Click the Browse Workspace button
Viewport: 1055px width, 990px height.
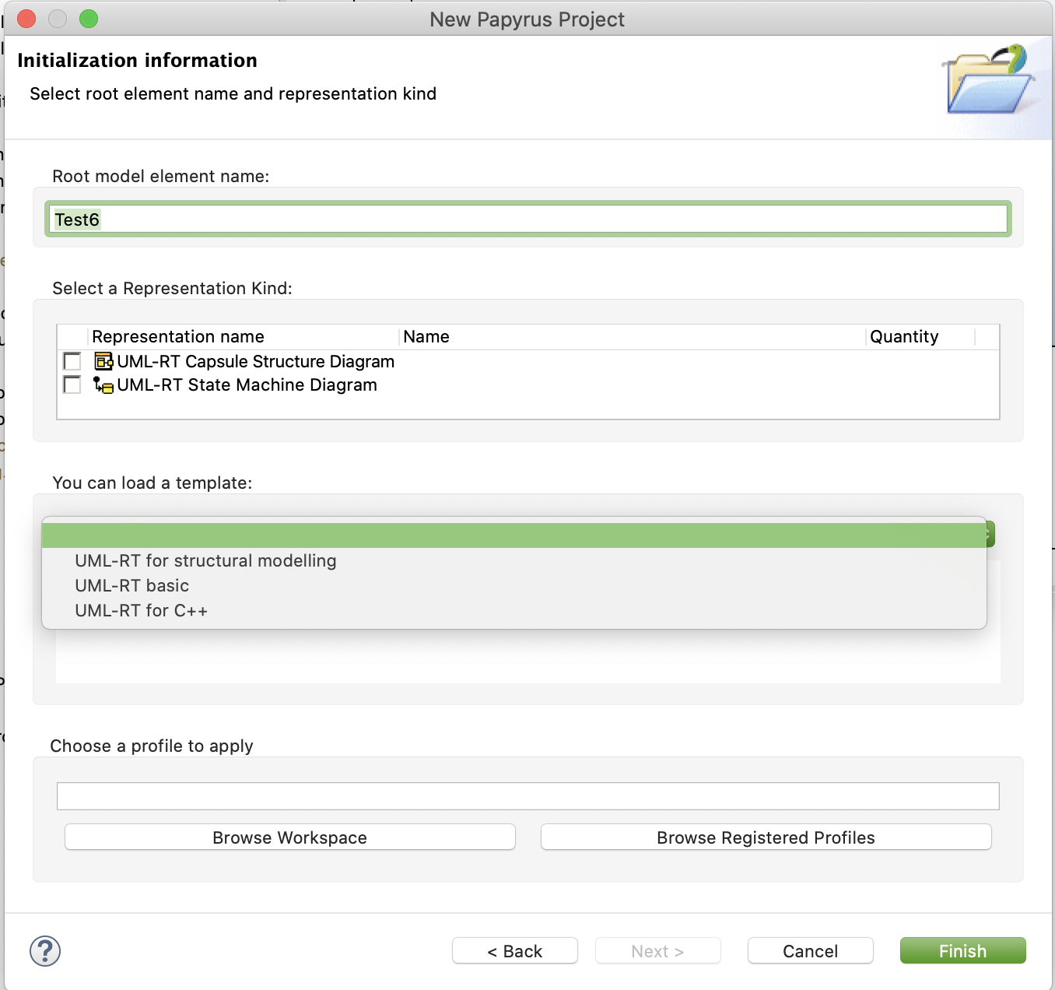[x=290, y=837]
